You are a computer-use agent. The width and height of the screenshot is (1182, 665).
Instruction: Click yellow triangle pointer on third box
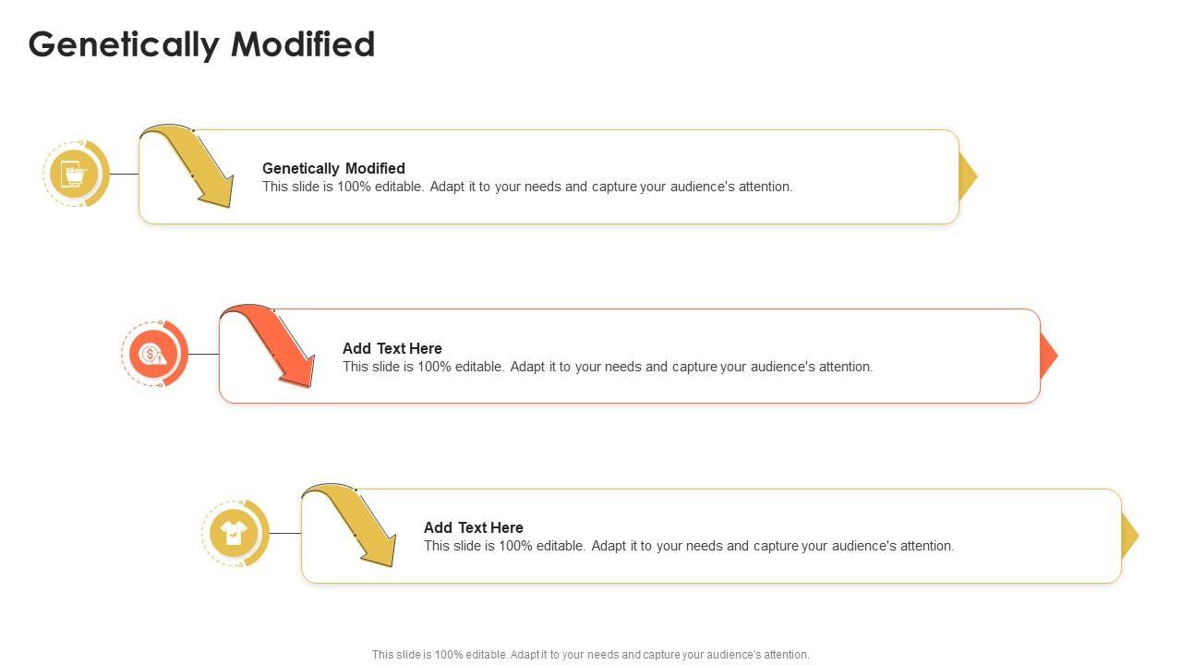1128,536
